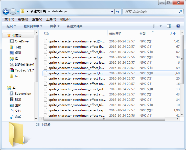Open the 包含到库中 dropdown
Image resolution: width=186 pixels, height=150 pixels.
(33, 26)
